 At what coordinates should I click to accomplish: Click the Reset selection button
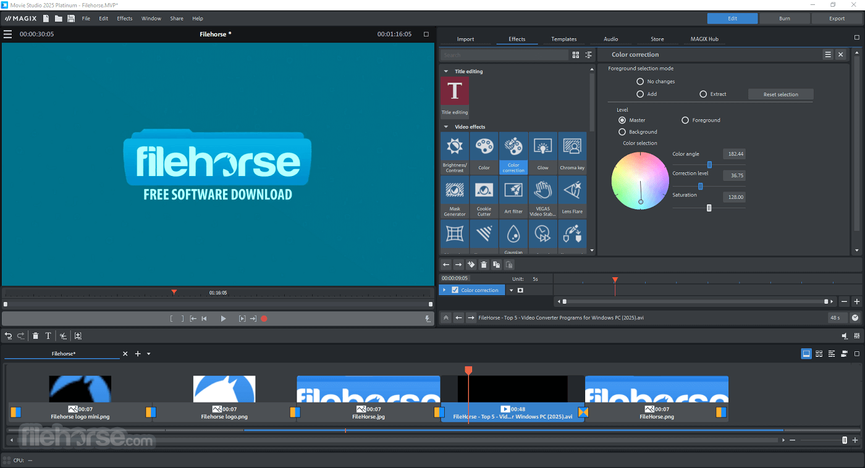781,94
